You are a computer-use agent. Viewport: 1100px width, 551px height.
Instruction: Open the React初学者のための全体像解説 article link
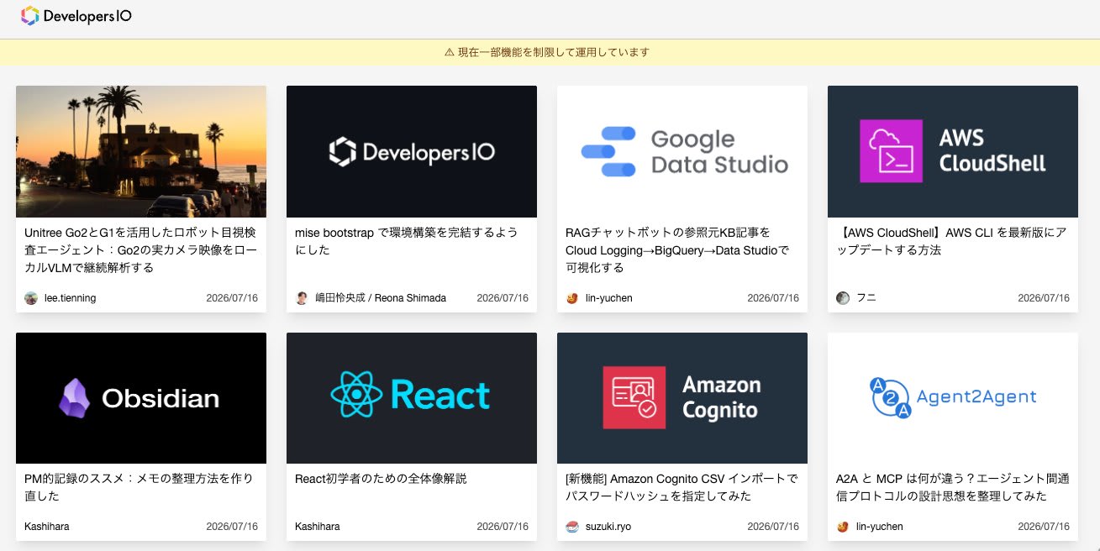pos(381,479)
